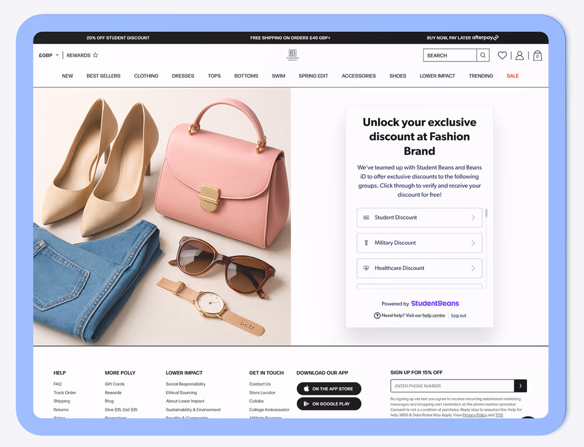Image resolution: width=584 pixels, height=447 pixels.
Task: Select the Military Discount option
Action: pyautogui.click(x=419, y=243)
